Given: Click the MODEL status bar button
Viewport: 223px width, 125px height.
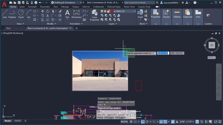Looking at the screenshot, I should (x=124, y=122).
